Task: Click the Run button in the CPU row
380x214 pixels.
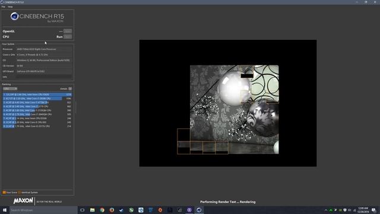Action: tap(68, 37)
